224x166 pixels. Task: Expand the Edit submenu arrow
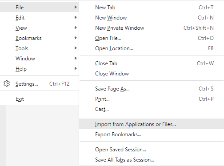pyautogui.click(x=76, y=17)
